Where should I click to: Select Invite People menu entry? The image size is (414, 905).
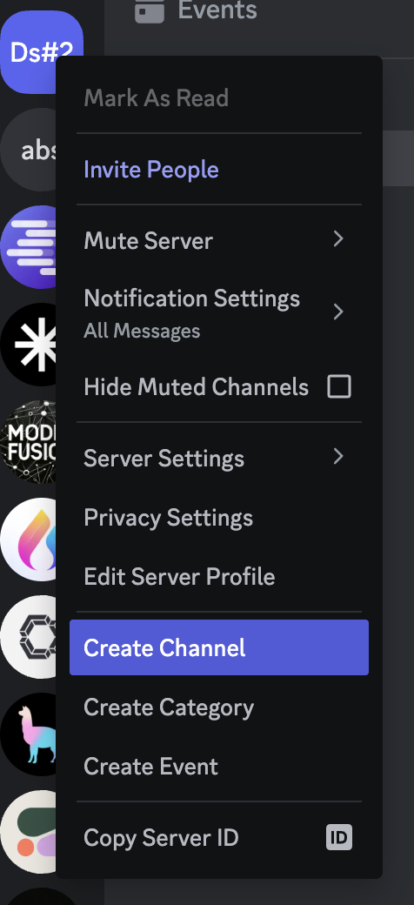219,170
